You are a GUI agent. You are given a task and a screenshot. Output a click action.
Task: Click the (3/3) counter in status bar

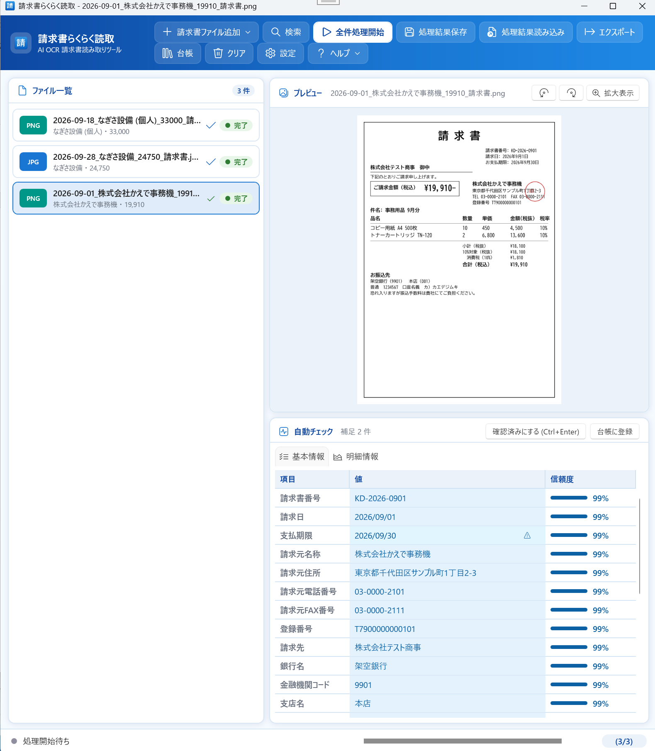coord(624,741)
